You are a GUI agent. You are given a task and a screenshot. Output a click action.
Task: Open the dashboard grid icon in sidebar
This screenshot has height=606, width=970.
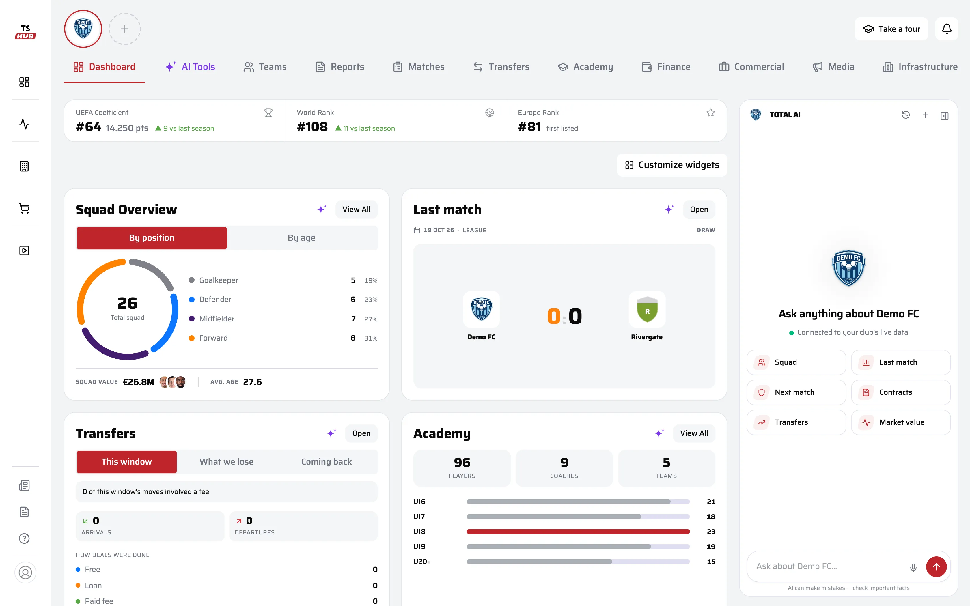[x=25, y=82]
